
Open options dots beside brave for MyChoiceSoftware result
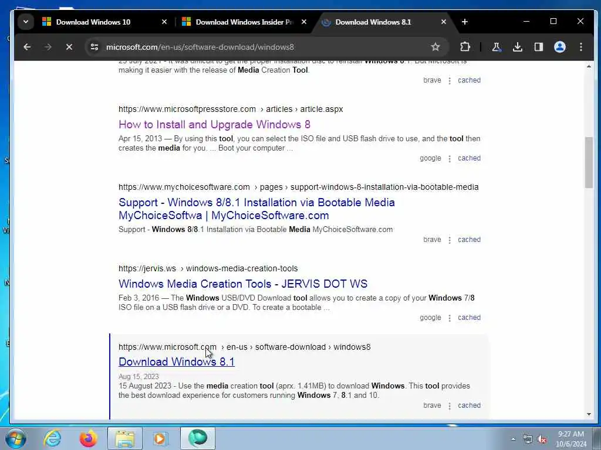click(x=450, y=240)
